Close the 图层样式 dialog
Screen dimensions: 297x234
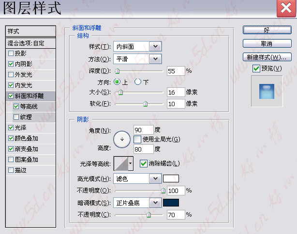coord(286,8)
